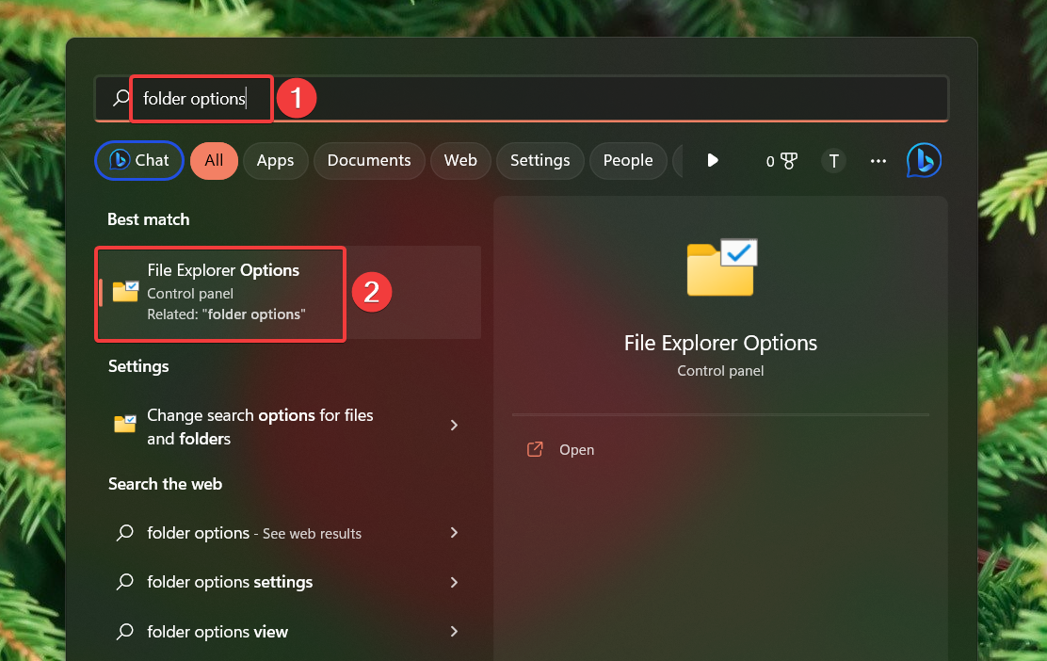Switch to the Chat filter tab

click(139, 160)
